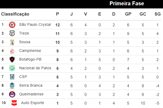Viewport: 163px width, 108px height.
Task: Click the Botafogo-PB team crest
Action: (x=12, y=60)
